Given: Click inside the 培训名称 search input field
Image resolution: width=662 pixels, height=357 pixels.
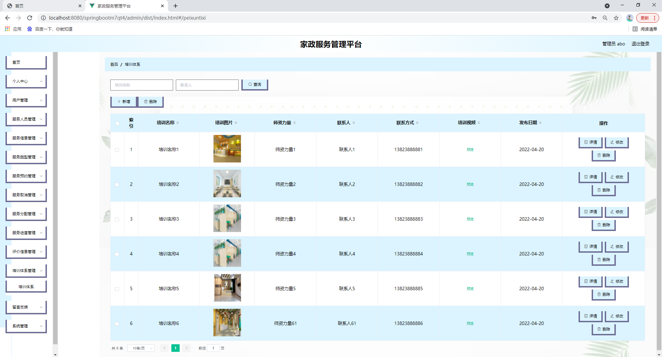Looking at the screenshot, I should click(x=141, y=85).
